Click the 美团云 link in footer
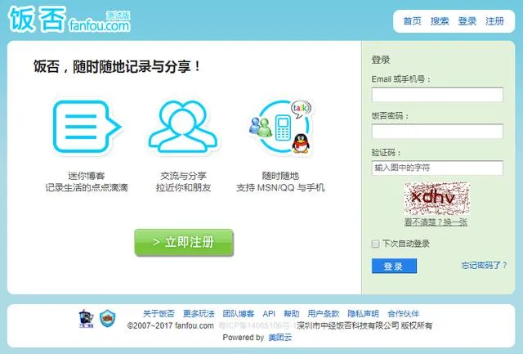This screenshot has width=523, height=354. coord(280,338)
